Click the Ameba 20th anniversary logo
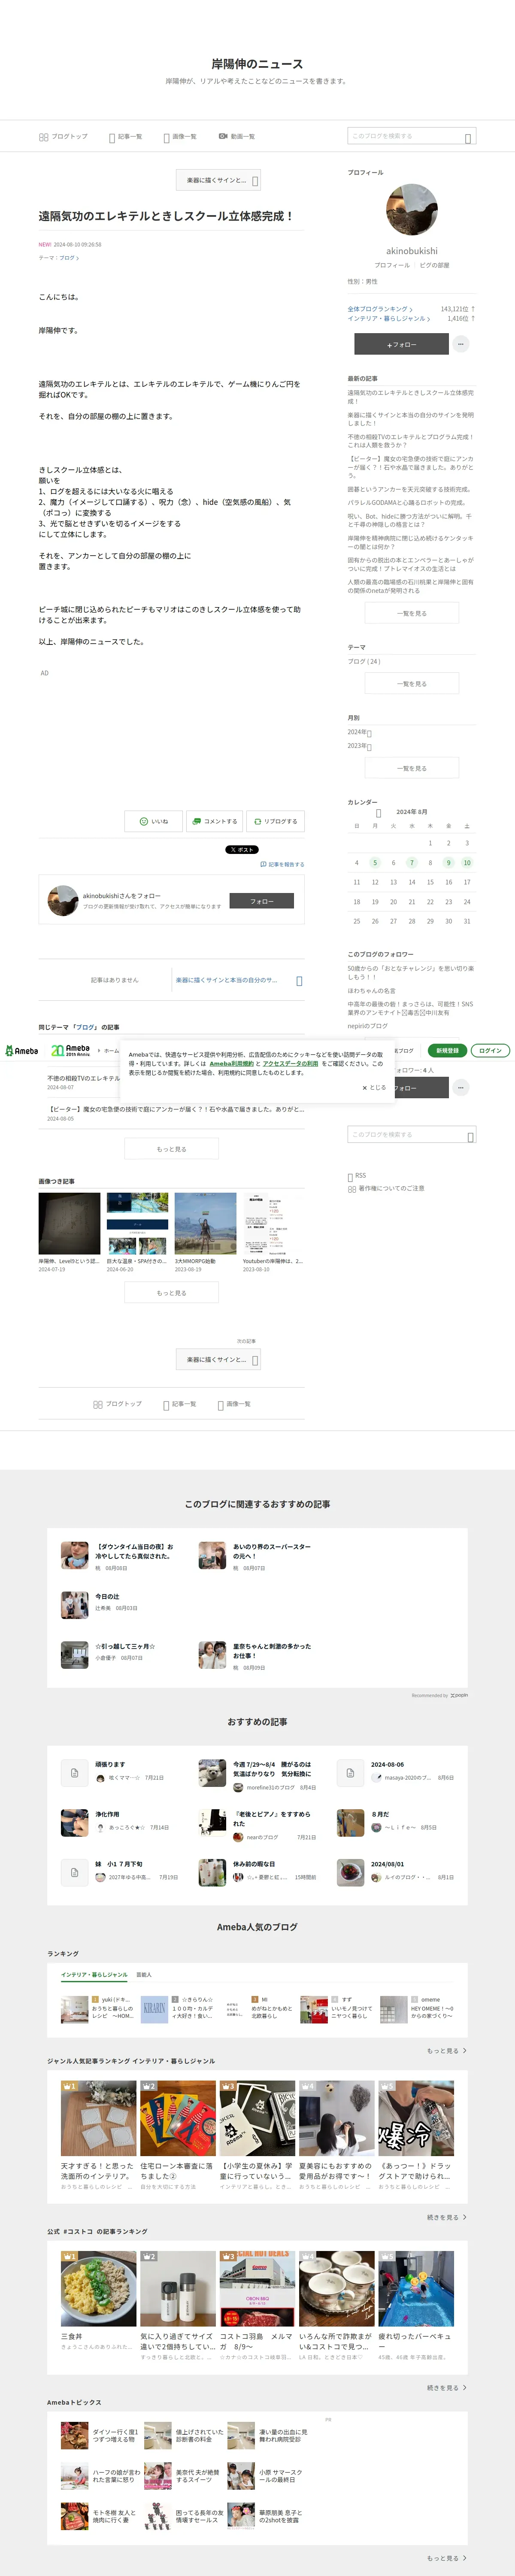This screenshot has height=2576, width=515. coord(71,1050)
